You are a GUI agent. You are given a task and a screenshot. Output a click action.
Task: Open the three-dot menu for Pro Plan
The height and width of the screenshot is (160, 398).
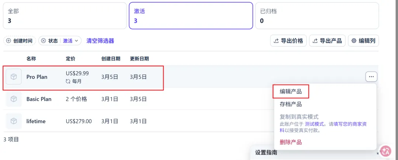click(x=371, y=77)
